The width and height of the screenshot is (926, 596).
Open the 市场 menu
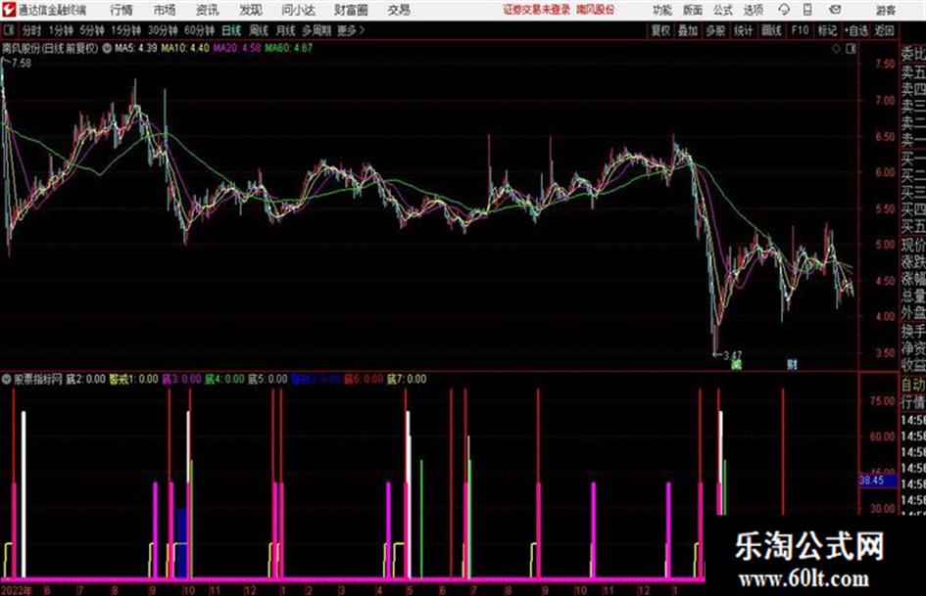165,10
